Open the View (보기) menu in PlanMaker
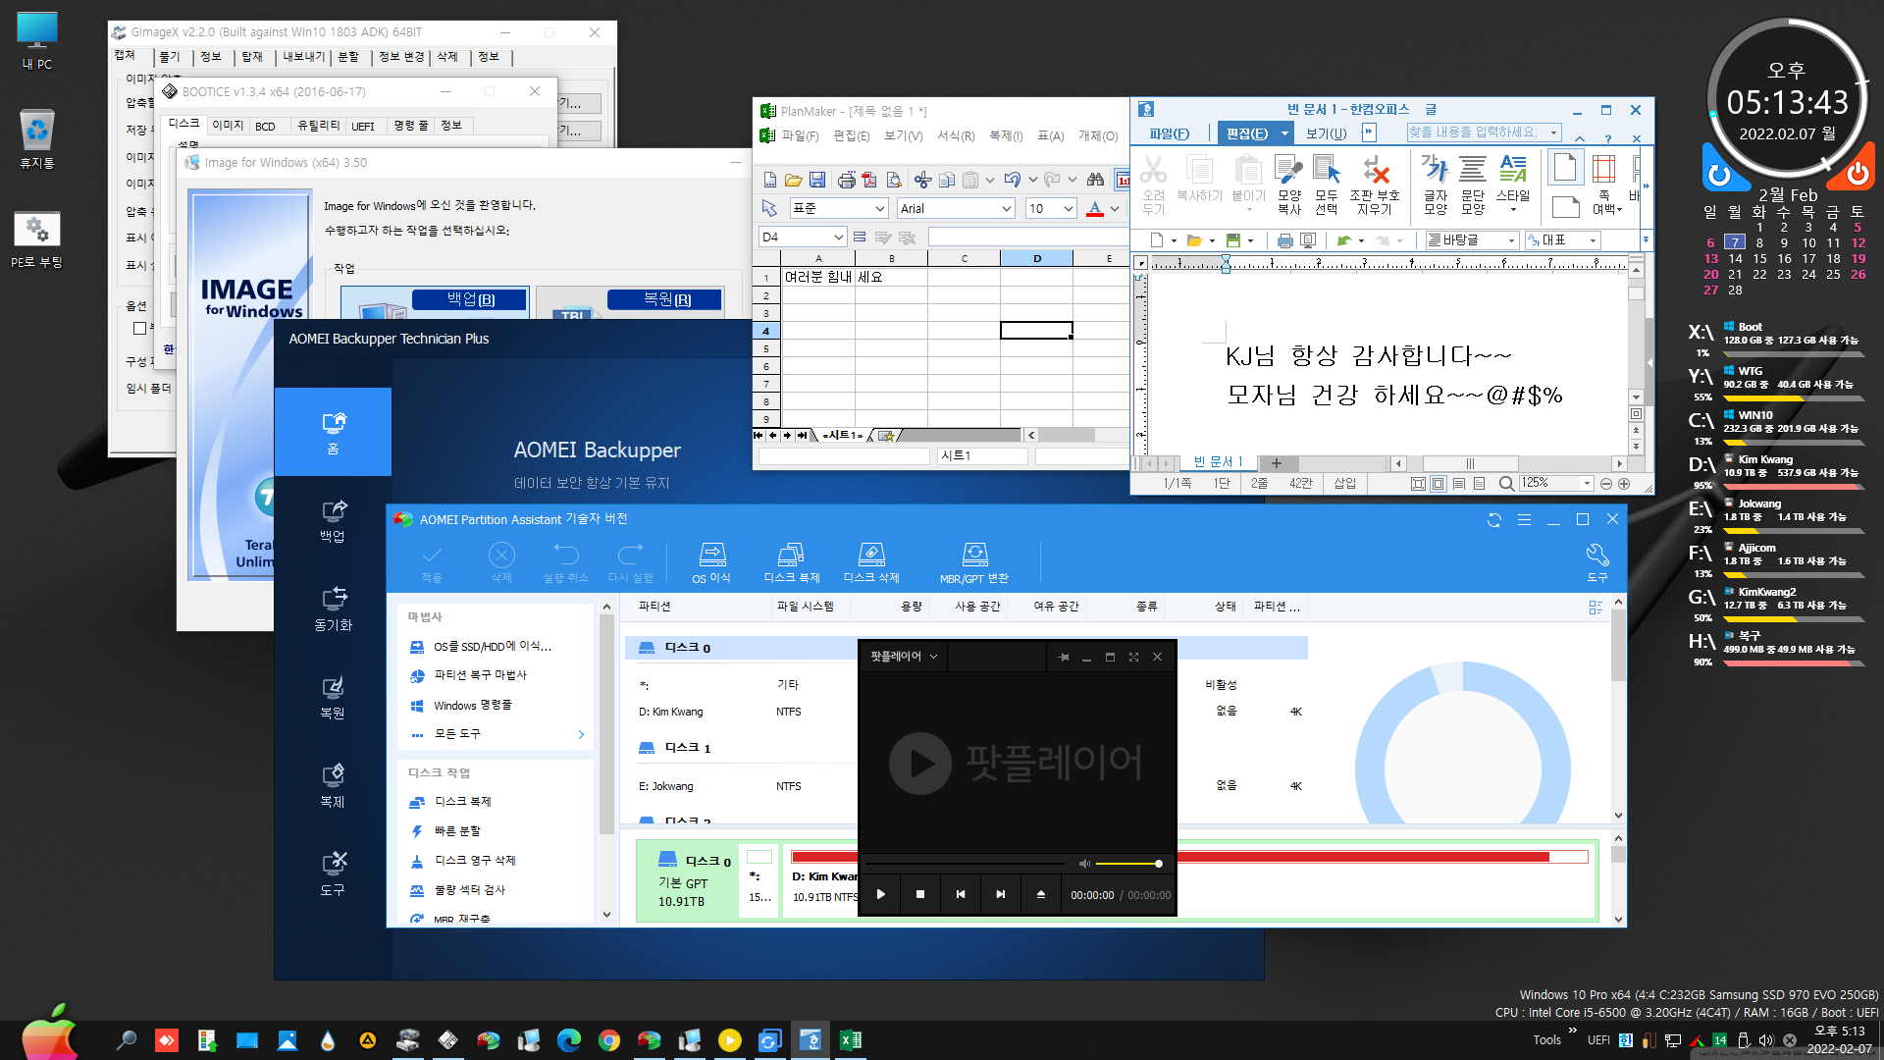This screenshot has width=1884, height=1060. point(903,135)
